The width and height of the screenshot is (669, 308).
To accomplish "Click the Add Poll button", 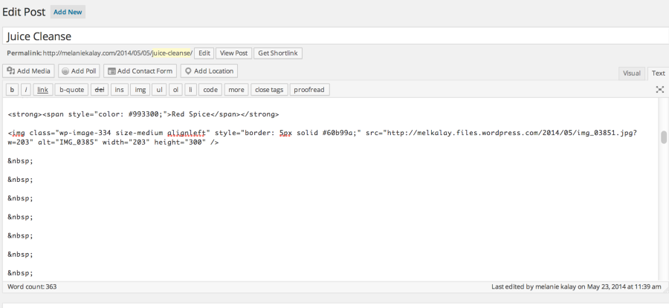I will click(79, 71).
